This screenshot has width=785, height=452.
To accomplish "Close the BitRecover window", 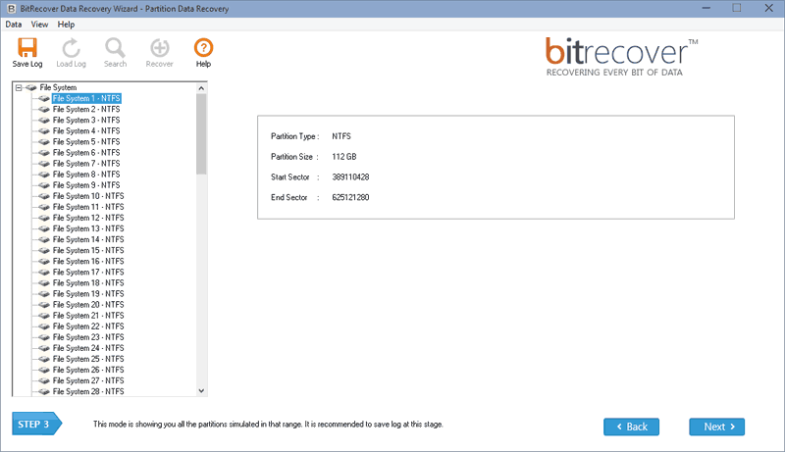I will point(769,9).
